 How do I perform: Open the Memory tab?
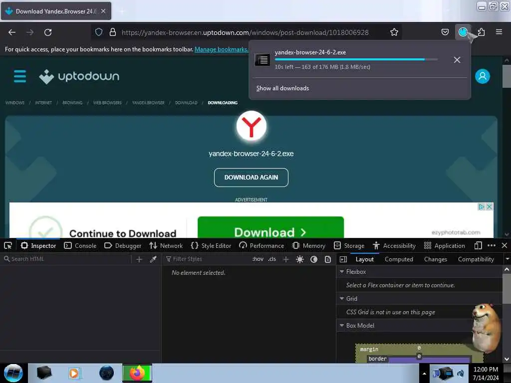pyautogui.click(x=309, y=245)
